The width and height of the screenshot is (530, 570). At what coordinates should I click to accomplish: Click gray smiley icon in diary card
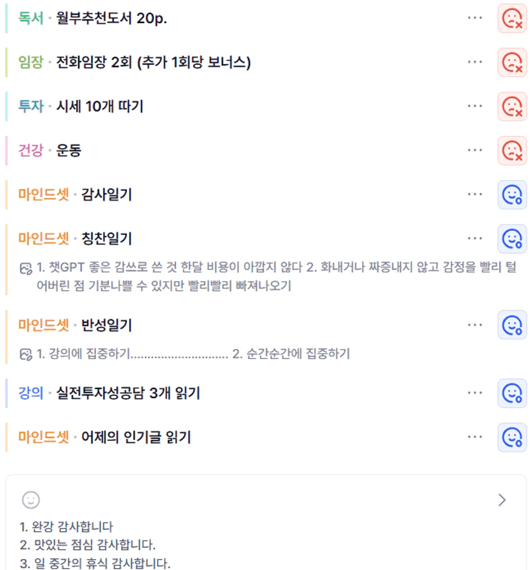(x=31, y=500)
